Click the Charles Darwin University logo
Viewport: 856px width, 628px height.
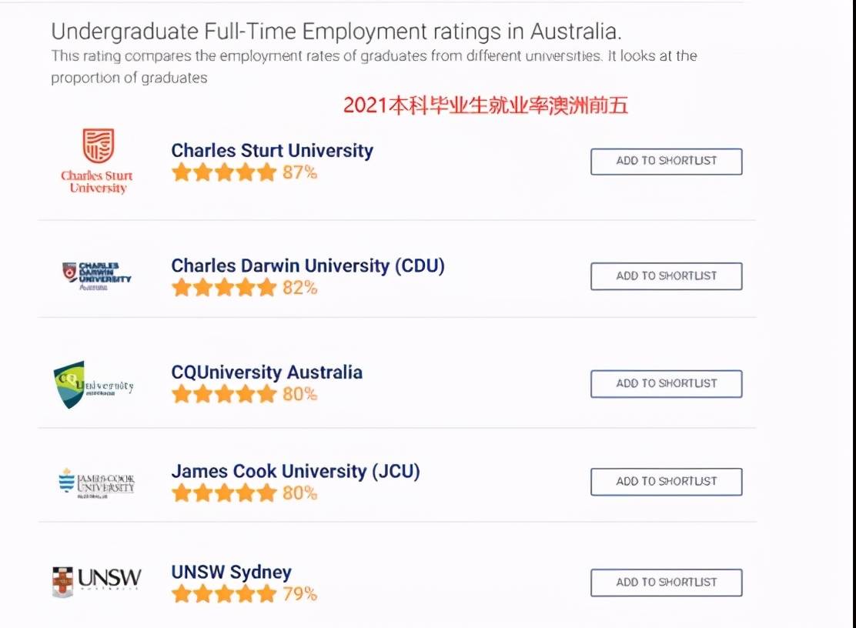95,274
